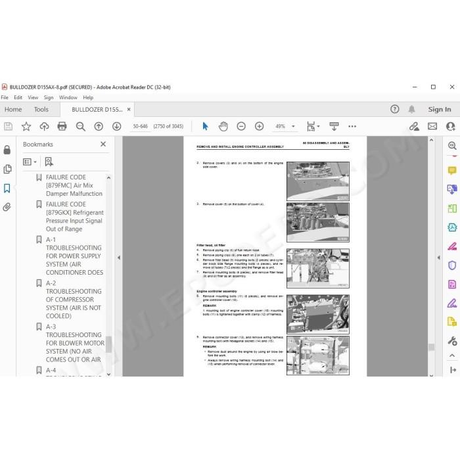
Task: Zoom in with the plus icon
Action: point(260,126)
